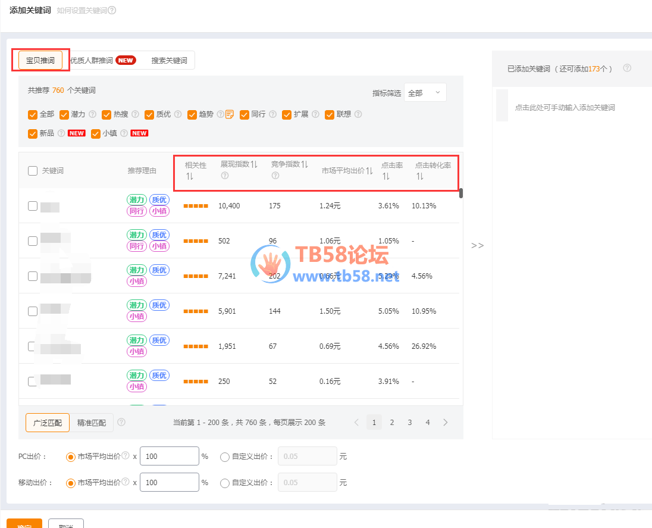Viewport: 652px width, 528px height.
Task: Go to next page arrow in pagination
Action: [x=446, y=423]
